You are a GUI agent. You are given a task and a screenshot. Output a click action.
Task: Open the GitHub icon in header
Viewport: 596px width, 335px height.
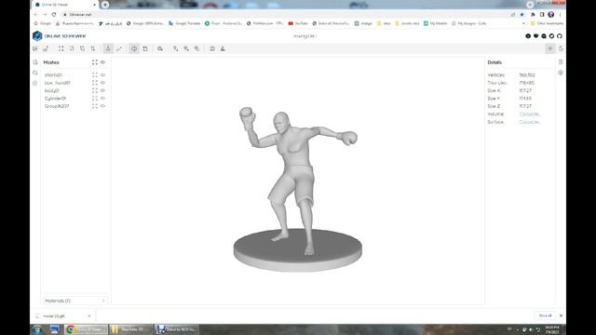560,36
